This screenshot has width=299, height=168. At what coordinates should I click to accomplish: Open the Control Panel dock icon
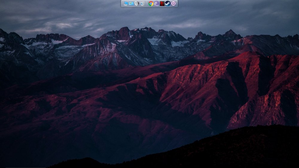[x=131, y=4]
